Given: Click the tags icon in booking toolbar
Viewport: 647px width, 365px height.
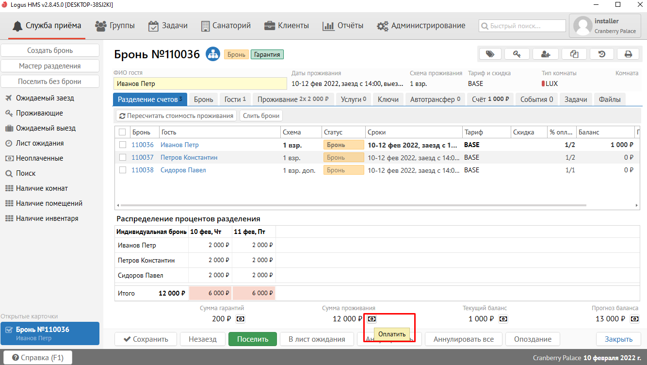Looking at the screenshot, I should pyautogui.click(x=490, y=54).
